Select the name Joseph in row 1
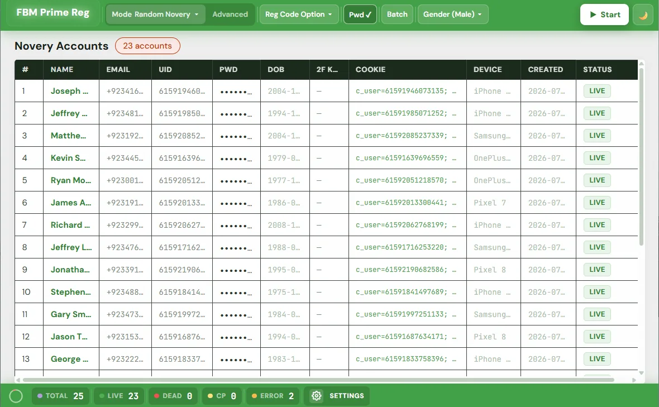This screenshot has height=407, width=659. [69, 91]
